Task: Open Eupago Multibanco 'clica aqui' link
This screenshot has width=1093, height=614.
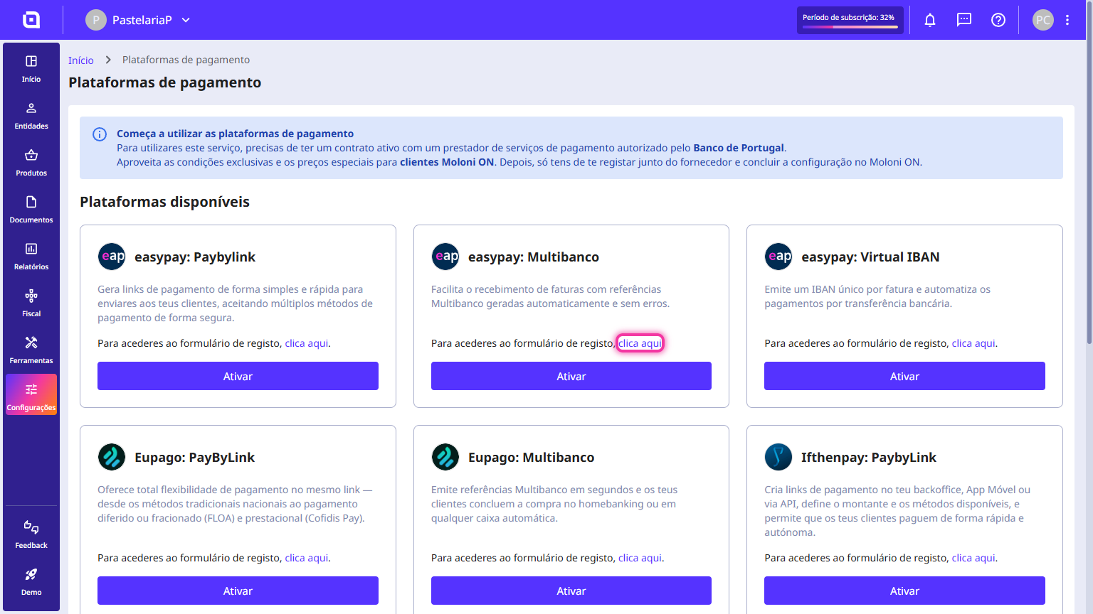Action: point(640,558)
